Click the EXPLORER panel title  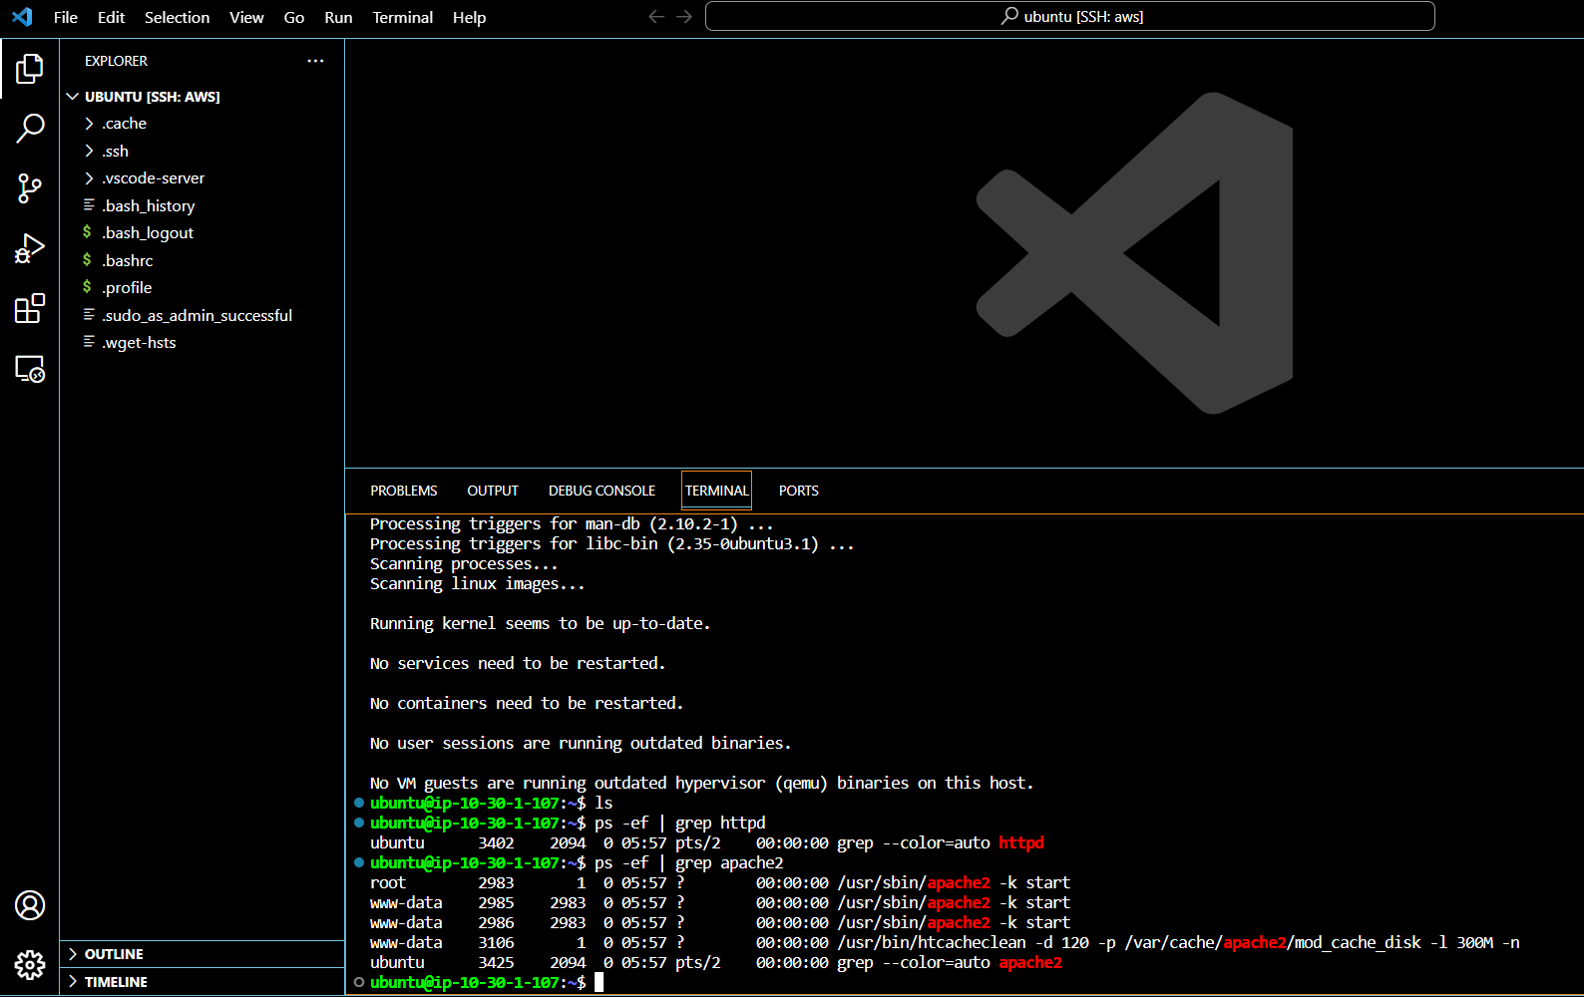pyautogui.click(x=116, y=61)
